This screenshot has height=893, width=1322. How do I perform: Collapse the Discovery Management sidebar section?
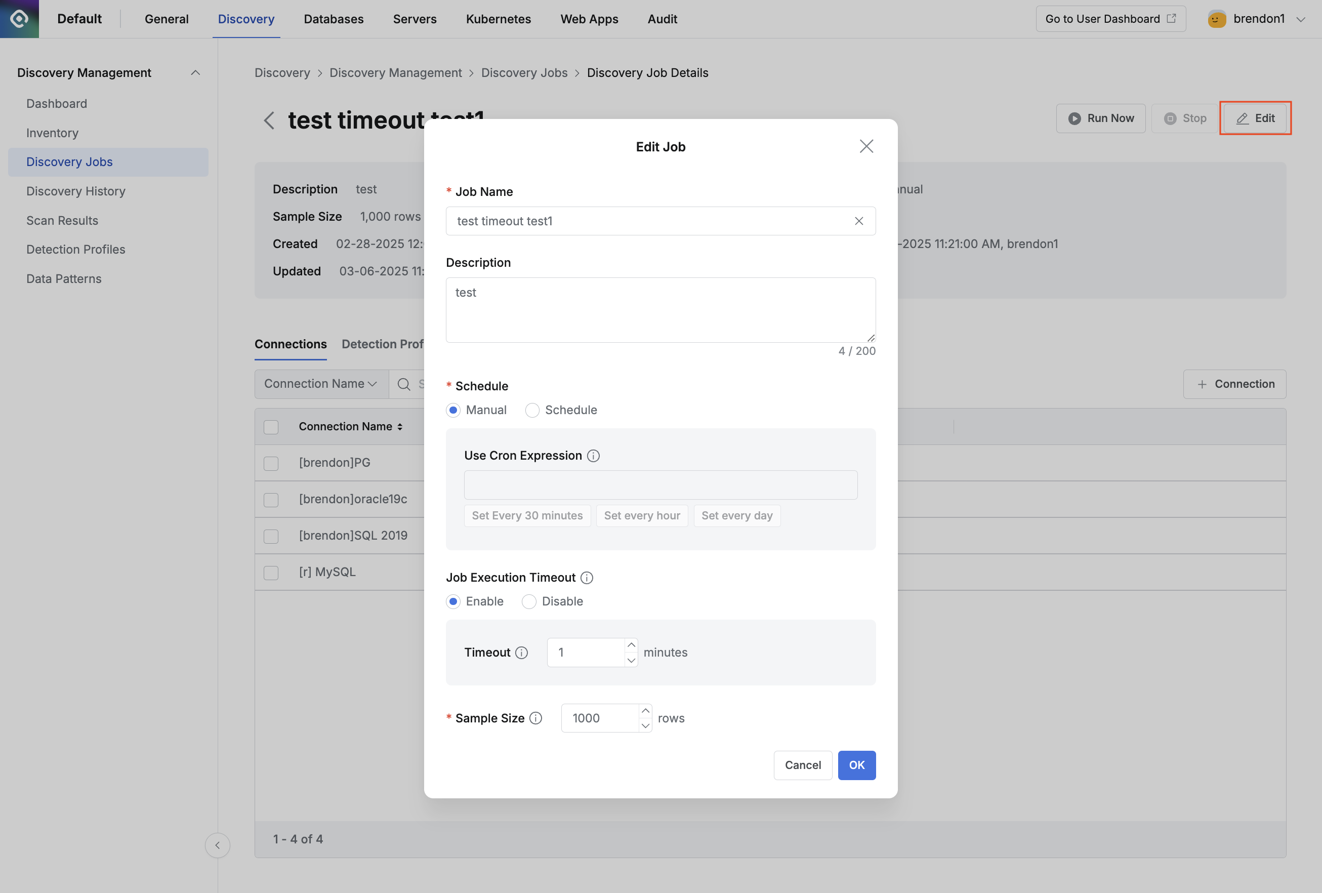click(x=195, y=73)
